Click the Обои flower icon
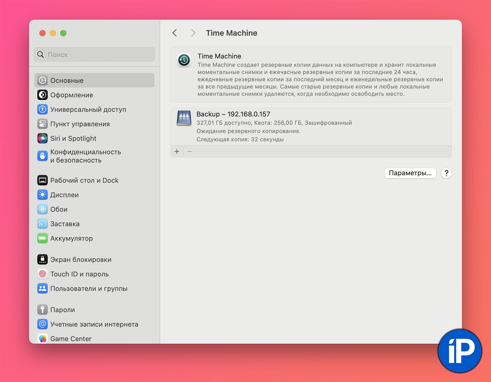This screenshot has width=491, height=382. tap(43, 209)
